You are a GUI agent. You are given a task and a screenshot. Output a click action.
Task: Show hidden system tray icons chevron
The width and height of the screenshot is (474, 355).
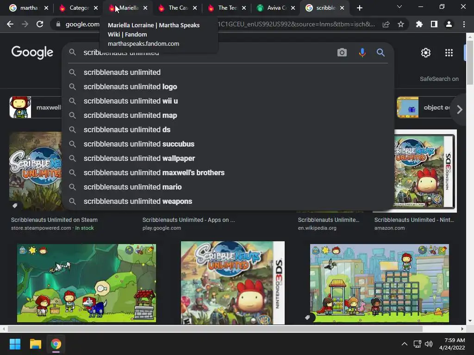pyautogui.click(x=404, y=344)
